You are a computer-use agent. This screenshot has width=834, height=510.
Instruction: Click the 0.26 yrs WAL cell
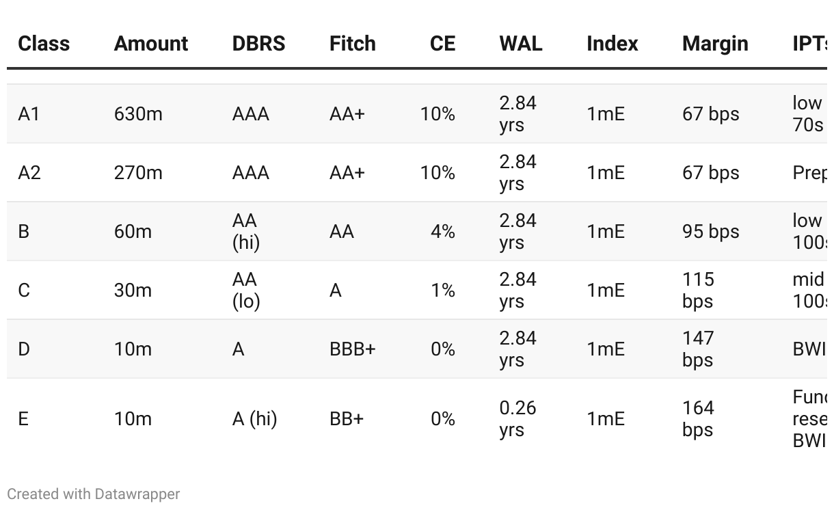517,418
